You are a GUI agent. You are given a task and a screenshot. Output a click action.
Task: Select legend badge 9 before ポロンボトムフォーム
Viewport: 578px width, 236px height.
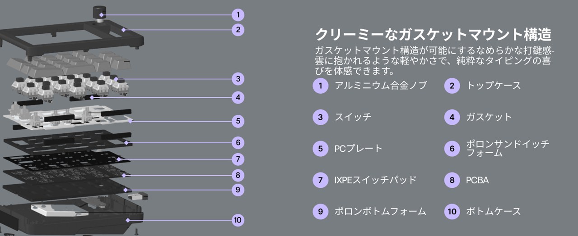click(320, 211)
